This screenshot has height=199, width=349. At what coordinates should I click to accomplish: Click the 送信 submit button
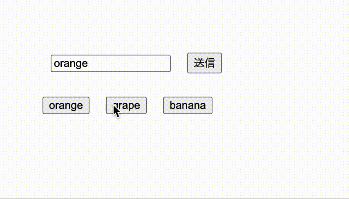click(x=204, y=63)
